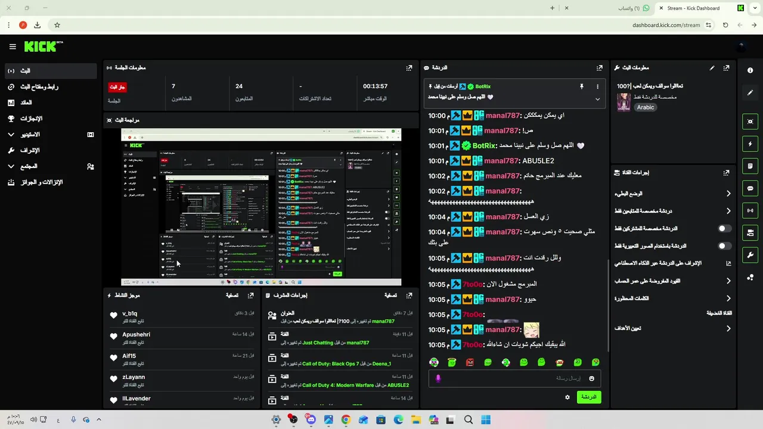Pop out the stream info panel (معلومات البث)
The height and width of the screenshot is (429, 763).
click(726, 68)
